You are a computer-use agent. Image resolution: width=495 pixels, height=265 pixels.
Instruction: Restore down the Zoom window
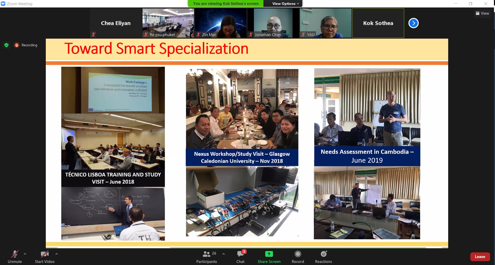point(471,4)
